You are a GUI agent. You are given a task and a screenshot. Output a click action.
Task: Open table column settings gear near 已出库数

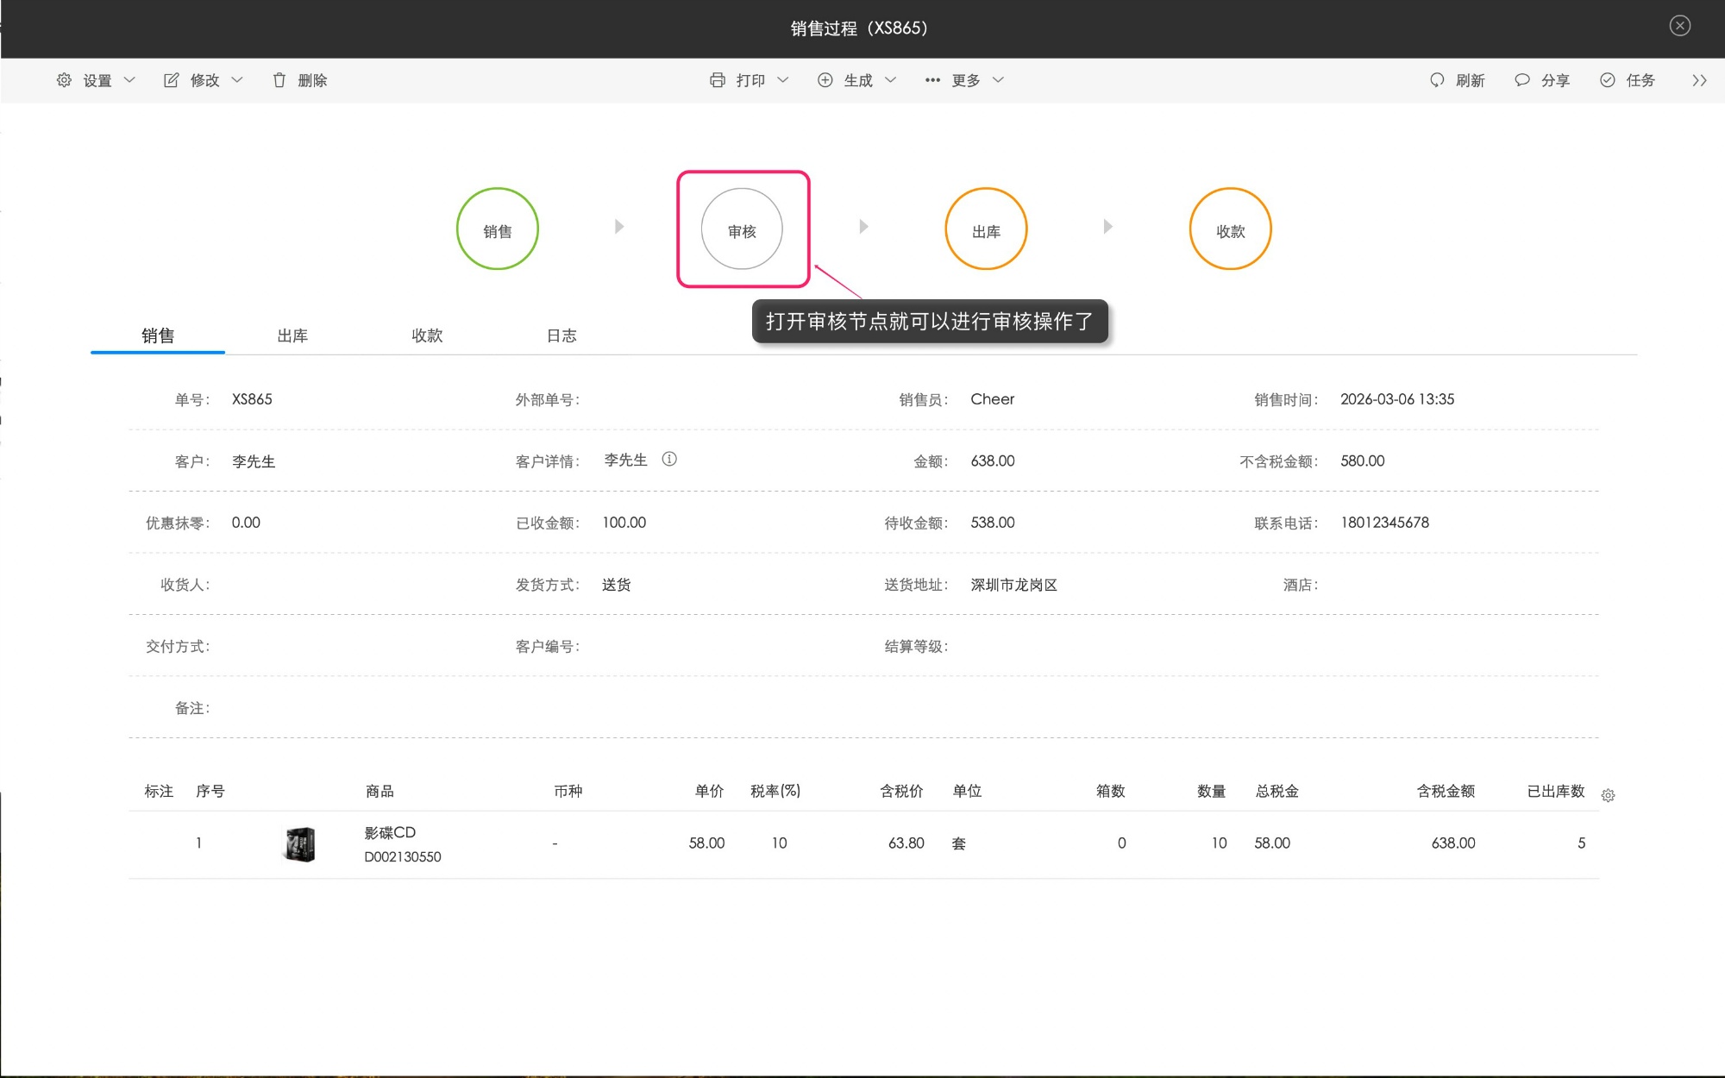click(x=1609, y=795)
